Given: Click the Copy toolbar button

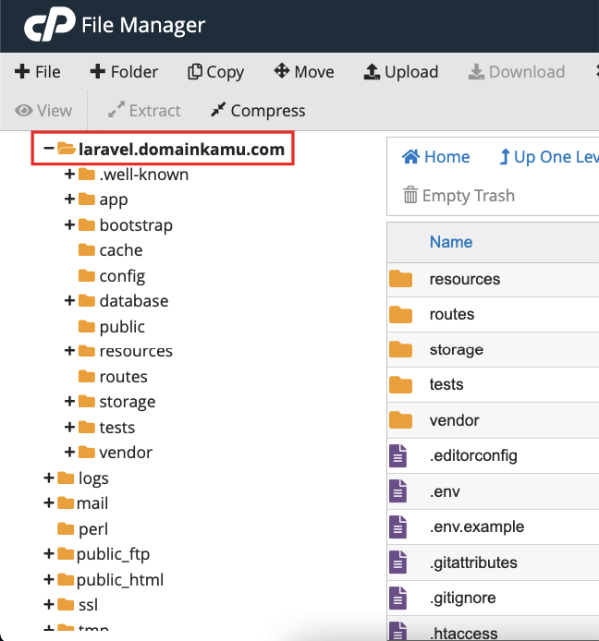Looking at the screenshot, I should pos(215,72).
